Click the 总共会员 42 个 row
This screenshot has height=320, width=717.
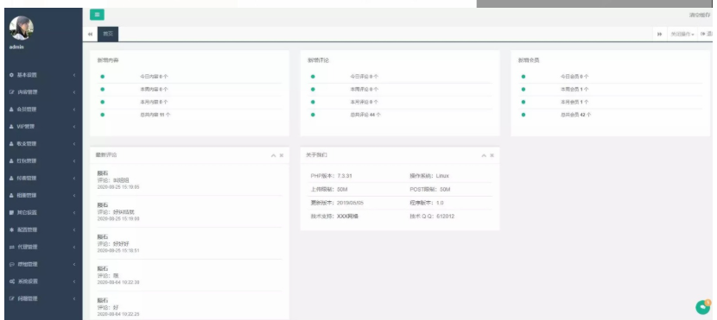611,115
